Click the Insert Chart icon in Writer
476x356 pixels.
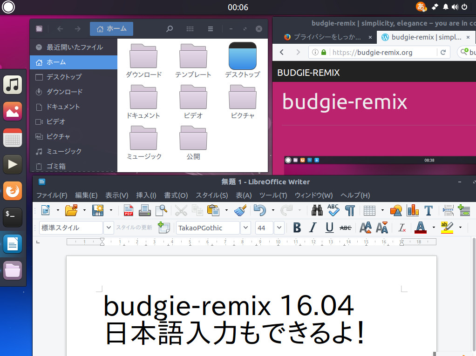(413, 210)
